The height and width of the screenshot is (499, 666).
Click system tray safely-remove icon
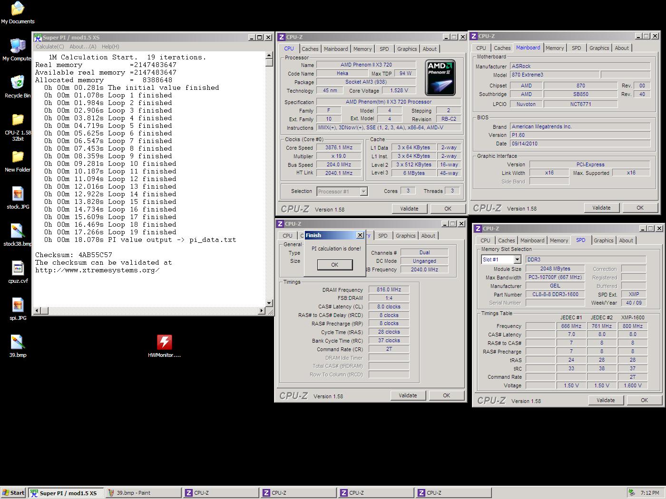(632, 493)
